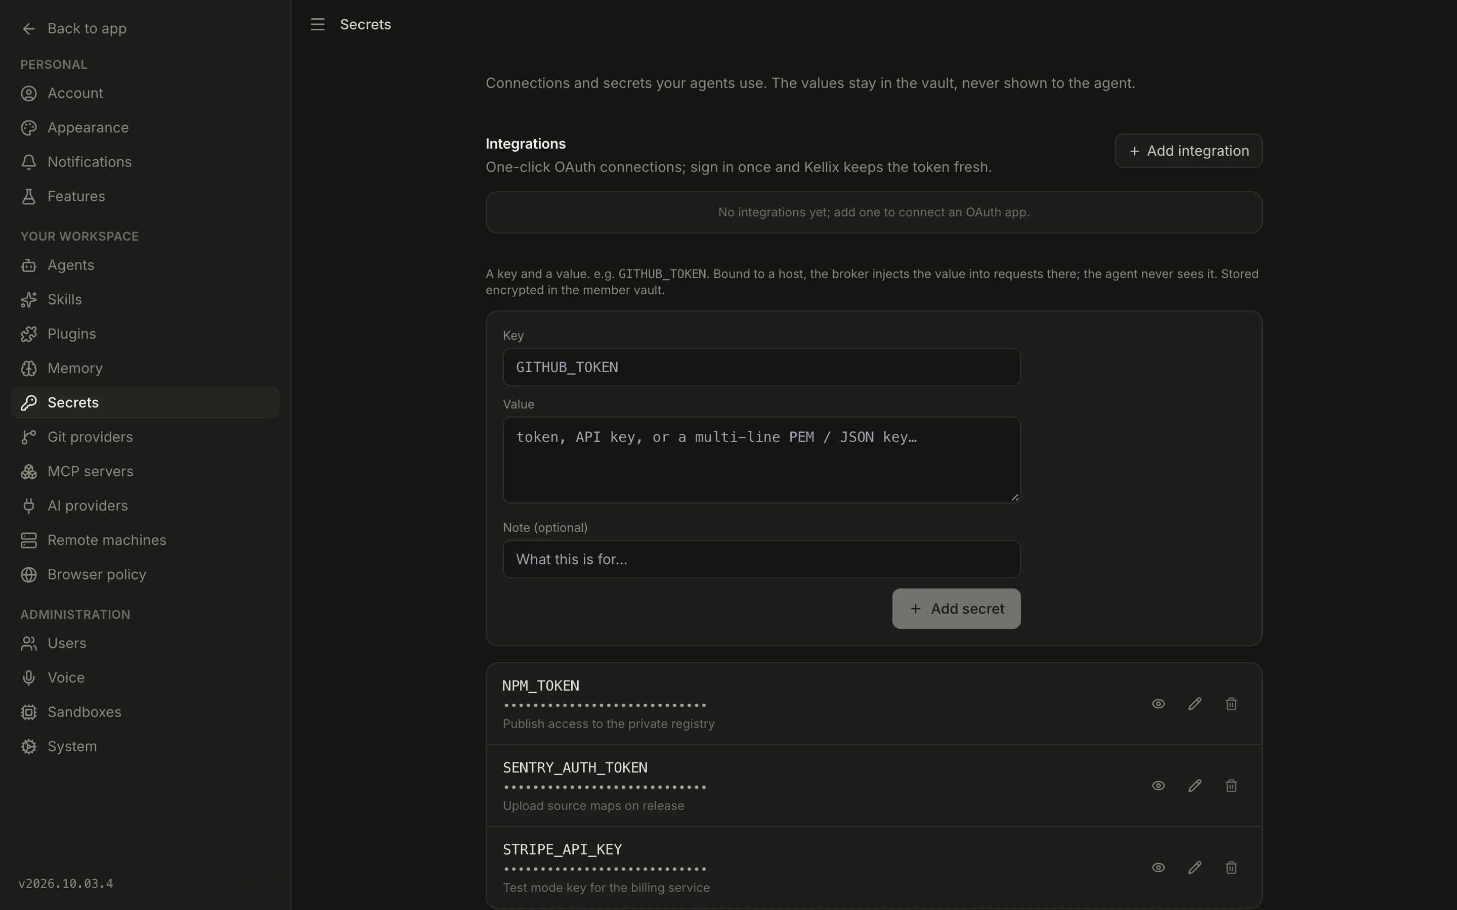Edit the STRIPE_API_KEY secret
The image size is (1457, 910).
click(1194, 867)
